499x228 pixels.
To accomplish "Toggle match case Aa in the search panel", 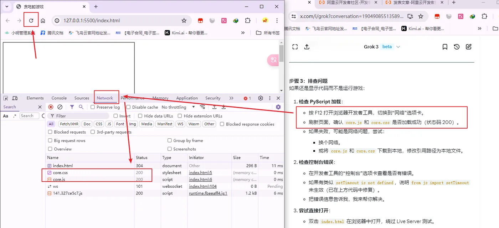I will click(x=6, y=116).
